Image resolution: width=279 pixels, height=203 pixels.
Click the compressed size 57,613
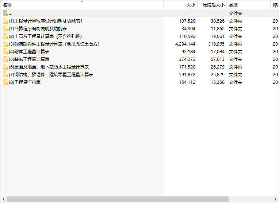(218, 59)
